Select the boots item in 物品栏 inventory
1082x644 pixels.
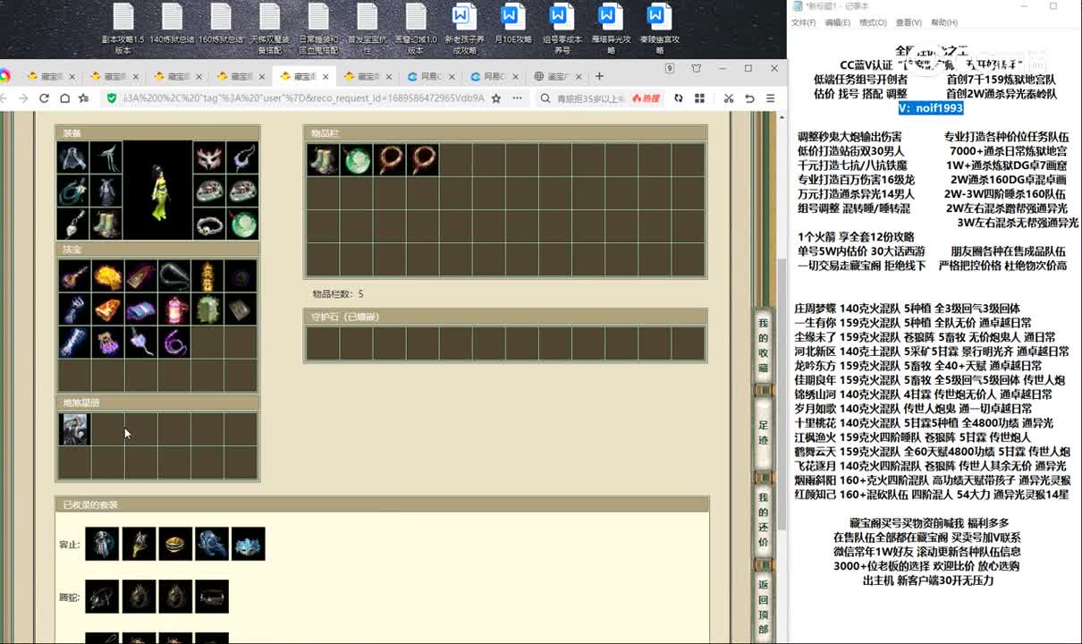(x=323, y=160)
